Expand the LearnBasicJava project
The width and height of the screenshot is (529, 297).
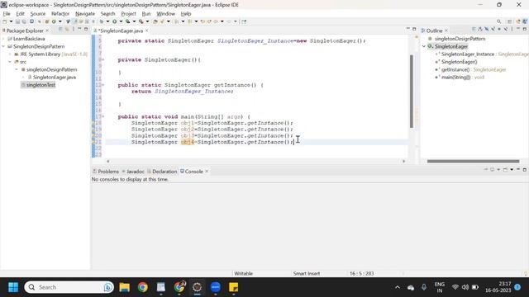click(x=3, y=39)
